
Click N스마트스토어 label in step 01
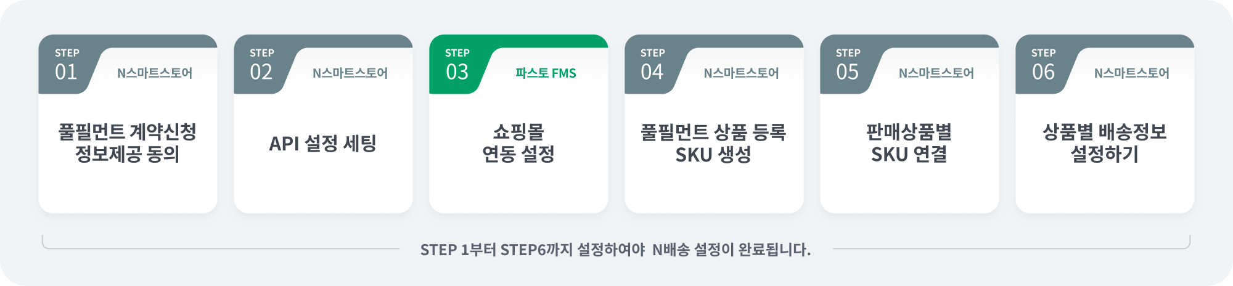[x=155, y=73]
